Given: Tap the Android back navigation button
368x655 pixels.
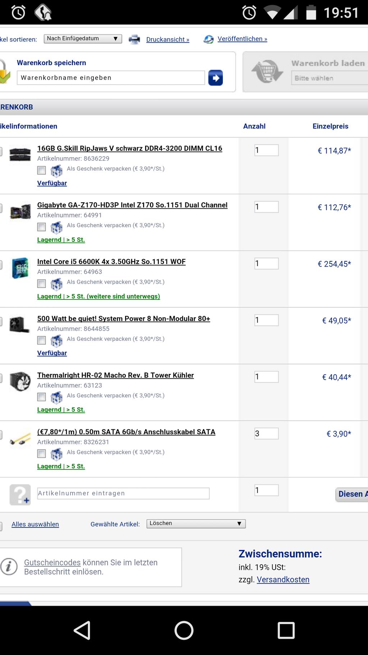Looking at the screenshot, I should point(82,630).
